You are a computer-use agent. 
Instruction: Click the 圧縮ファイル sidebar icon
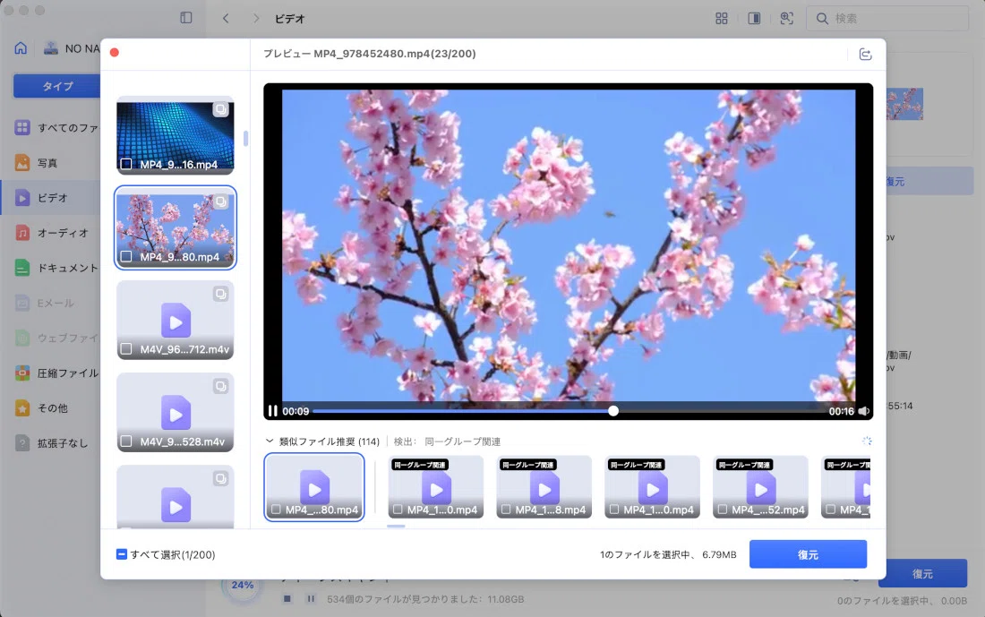[x=22, y=373]
